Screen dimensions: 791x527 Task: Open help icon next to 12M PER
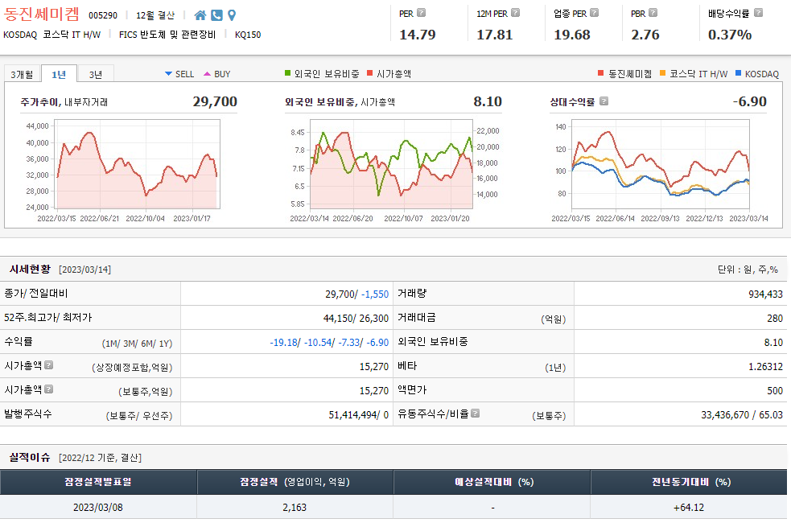(x=515, y=13)
